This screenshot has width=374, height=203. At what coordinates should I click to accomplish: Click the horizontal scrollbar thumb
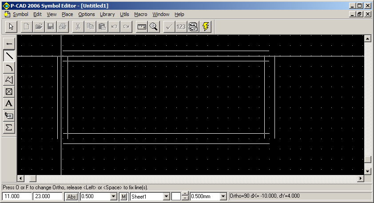click(x=33, y=178)
